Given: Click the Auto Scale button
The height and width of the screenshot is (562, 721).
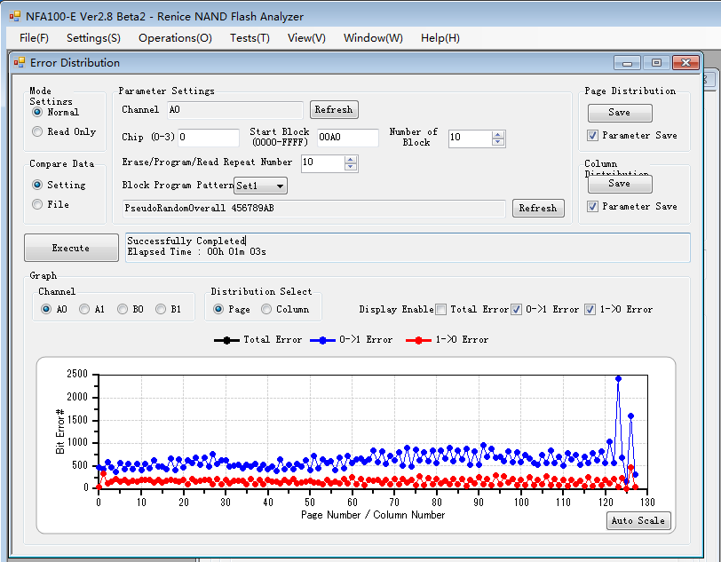Looking at the screenshot, I should click(x=638, y=520).
